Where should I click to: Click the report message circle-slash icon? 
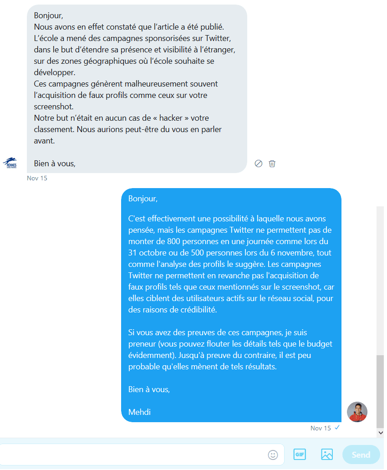(259, 163)
